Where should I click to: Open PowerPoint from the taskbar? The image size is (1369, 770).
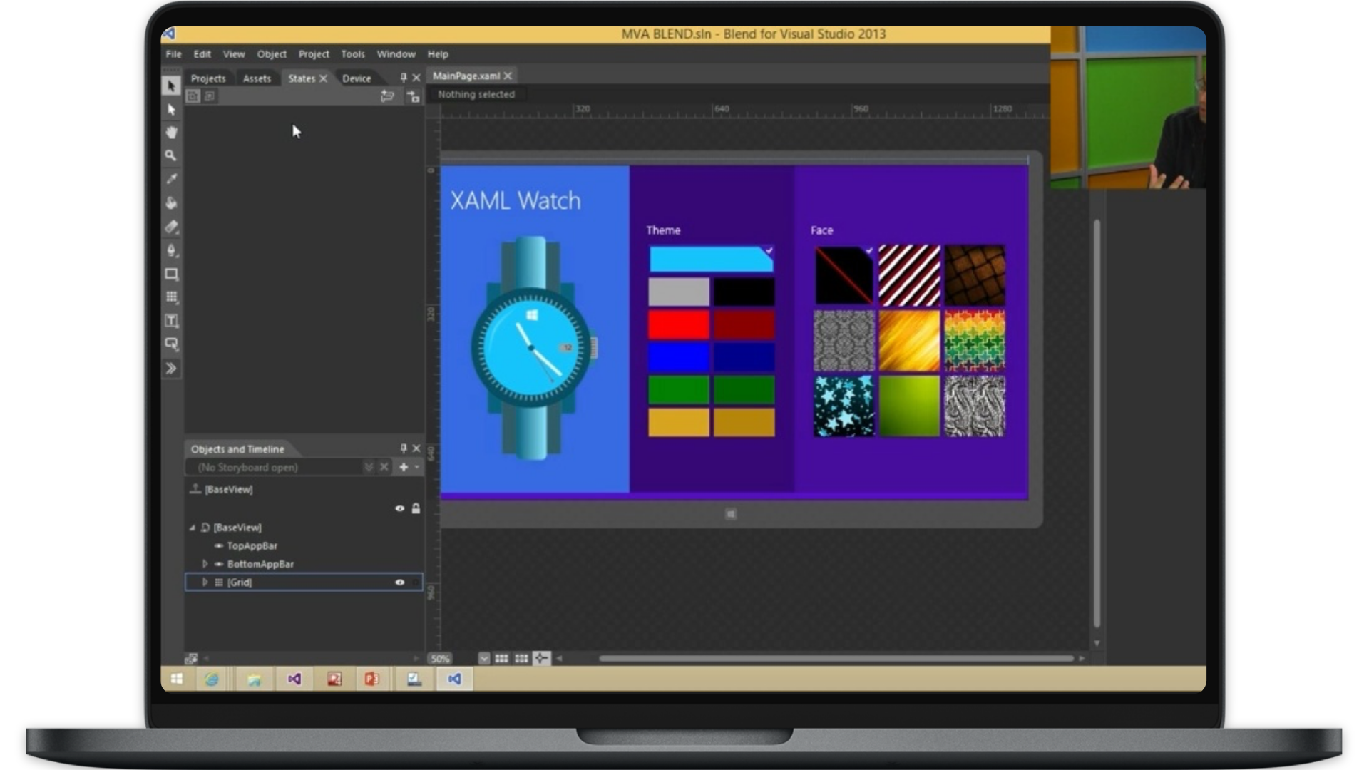click(371, 679)
